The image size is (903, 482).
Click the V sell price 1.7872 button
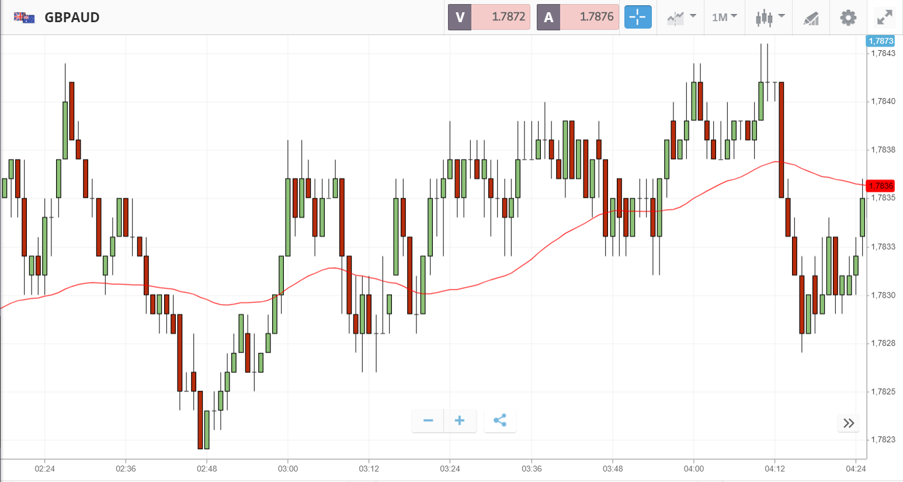pyautogui.click(x=489, y=17)
